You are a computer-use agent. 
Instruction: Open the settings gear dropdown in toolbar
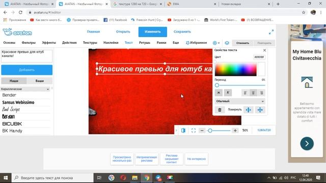[x=216, y=43]
